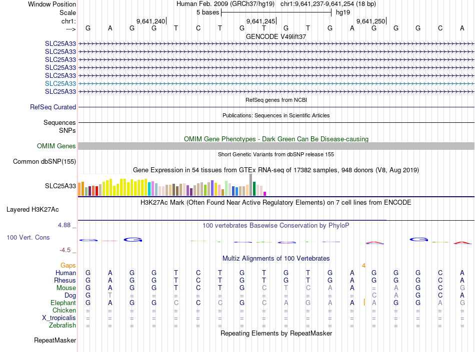Viewport: 475px width, 352px height.
Task: Click the 9,641,245 position on the ruler
Action: point(261,21)
